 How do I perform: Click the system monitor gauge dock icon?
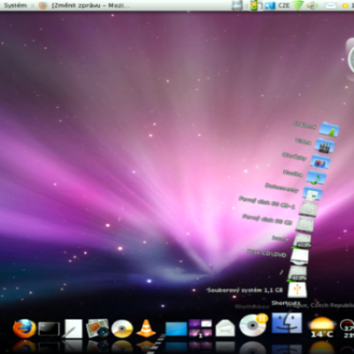[347, 328]
